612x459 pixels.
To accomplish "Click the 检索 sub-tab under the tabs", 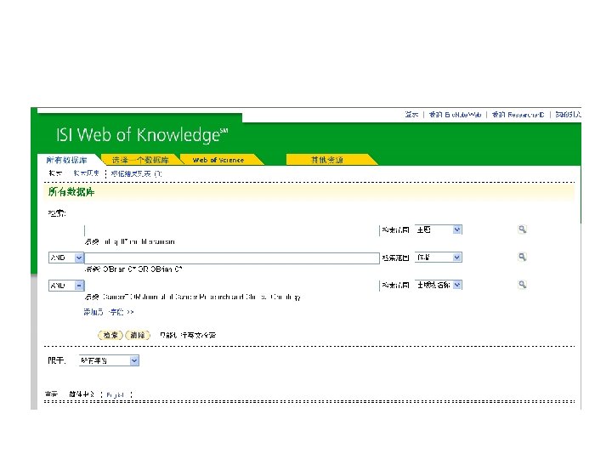I will pos(55,173).
